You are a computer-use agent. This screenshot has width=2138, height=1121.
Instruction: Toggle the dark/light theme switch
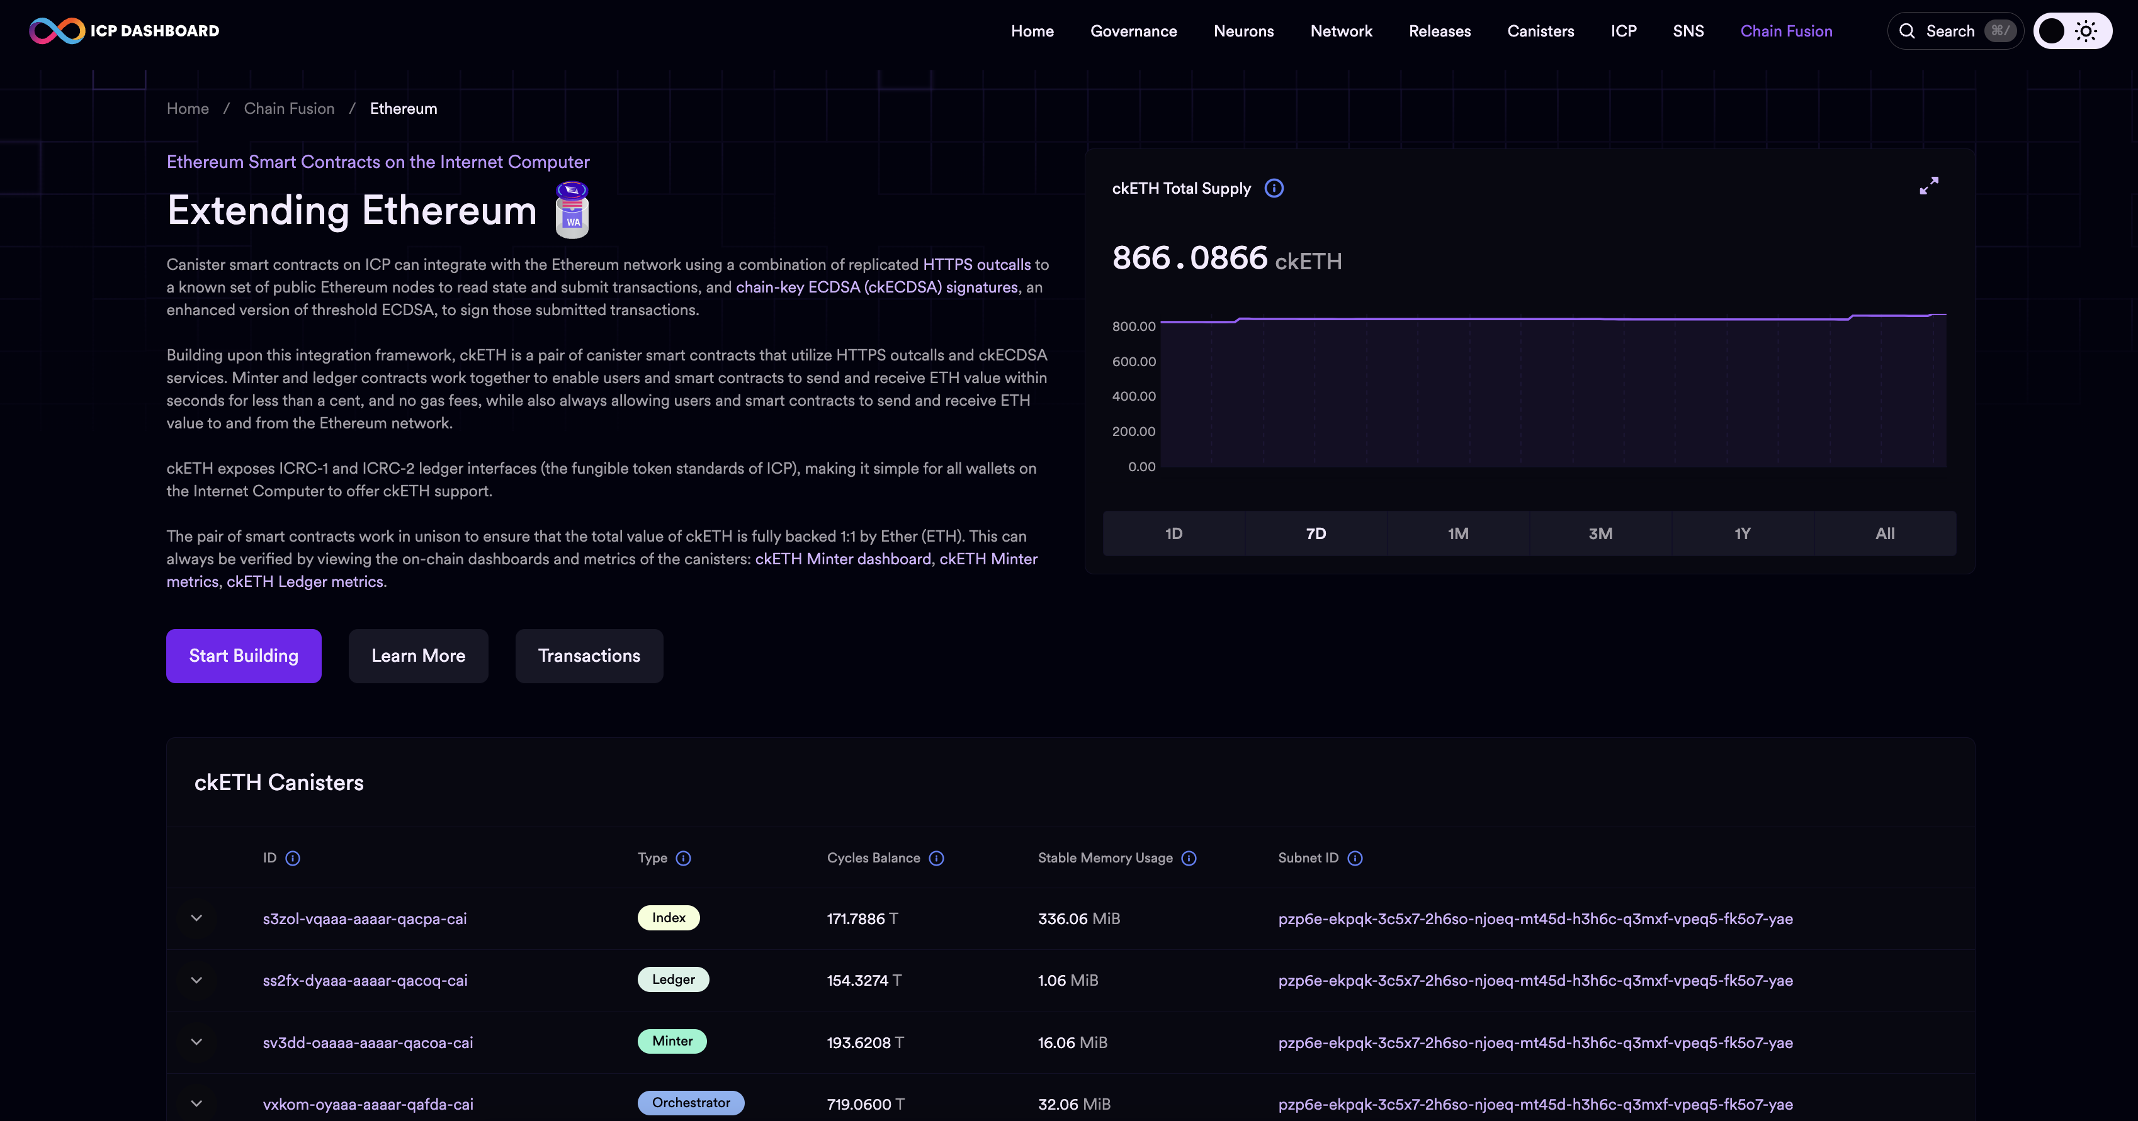point(2073,31)
